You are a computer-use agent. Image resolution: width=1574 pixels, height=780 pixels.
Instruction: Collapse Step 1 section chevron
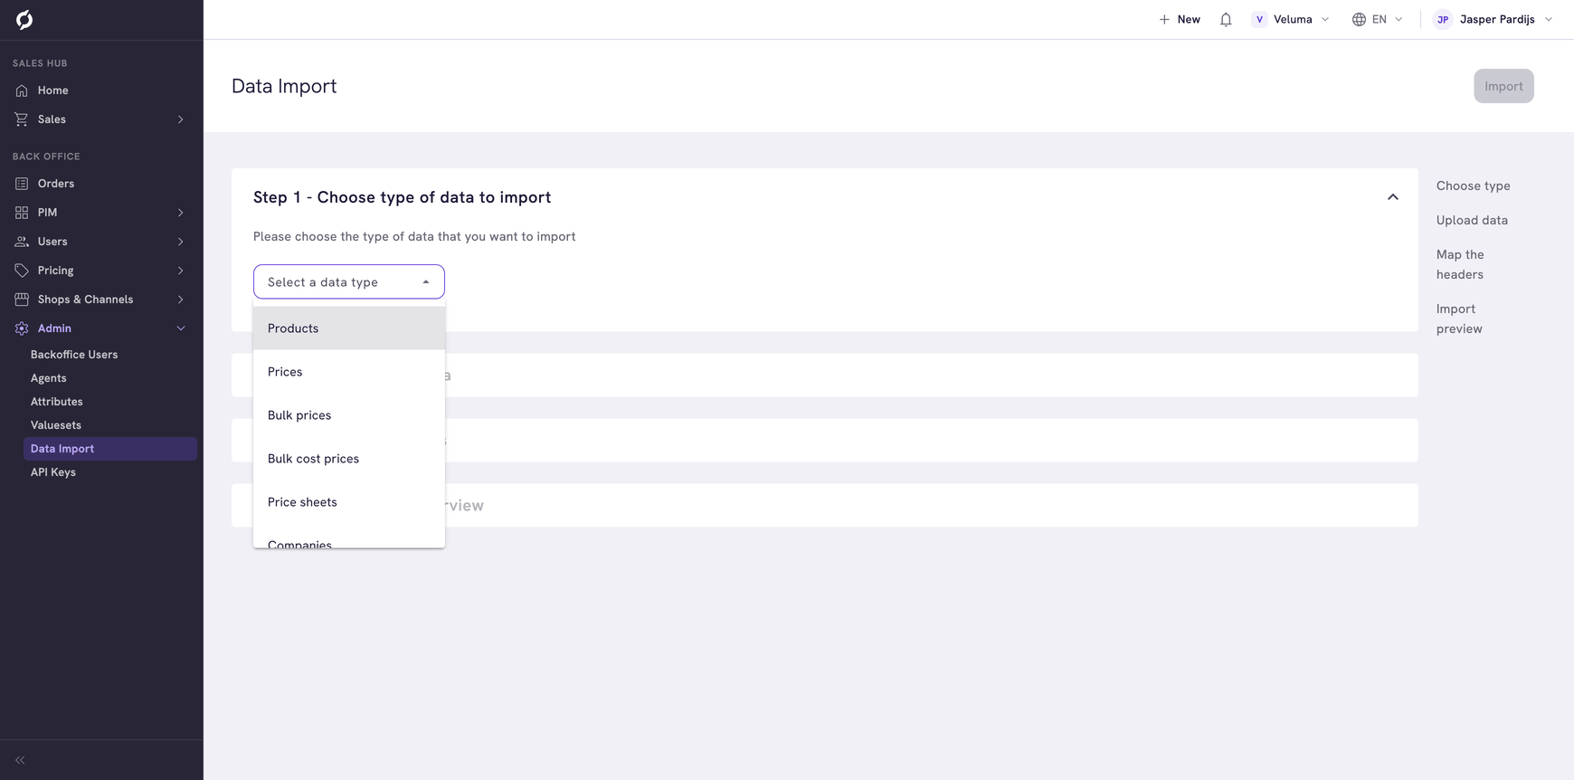[x=1393, y=197]
